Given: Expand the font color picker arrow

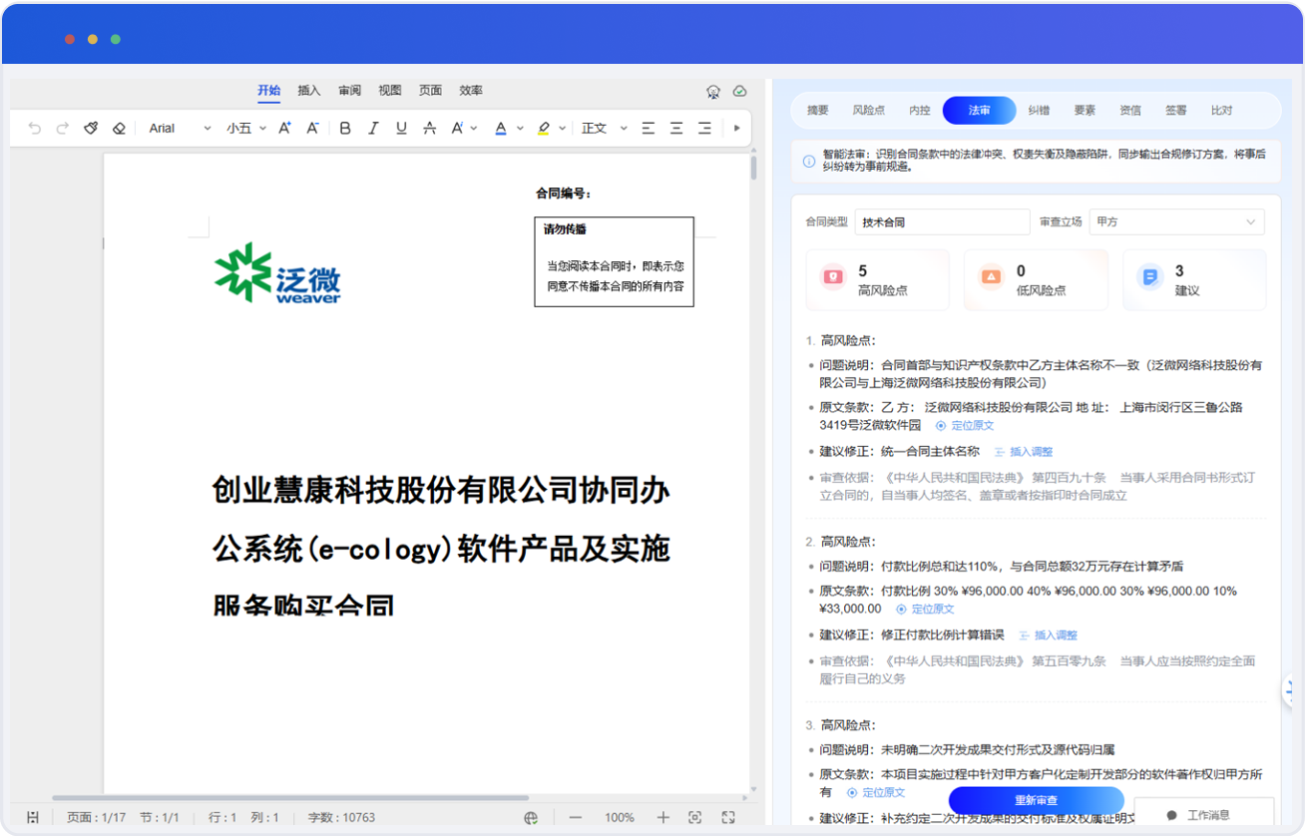Looking at the screenshot, I should point(521,128).
